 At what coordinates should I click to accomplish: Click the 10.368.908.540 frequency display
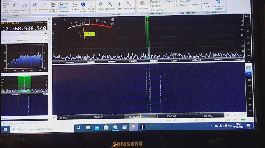coord(25,28)
